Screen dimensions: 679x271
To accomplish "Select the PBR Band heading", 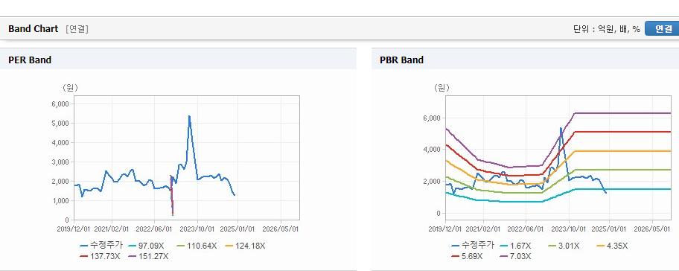I will tap(401, 60).
